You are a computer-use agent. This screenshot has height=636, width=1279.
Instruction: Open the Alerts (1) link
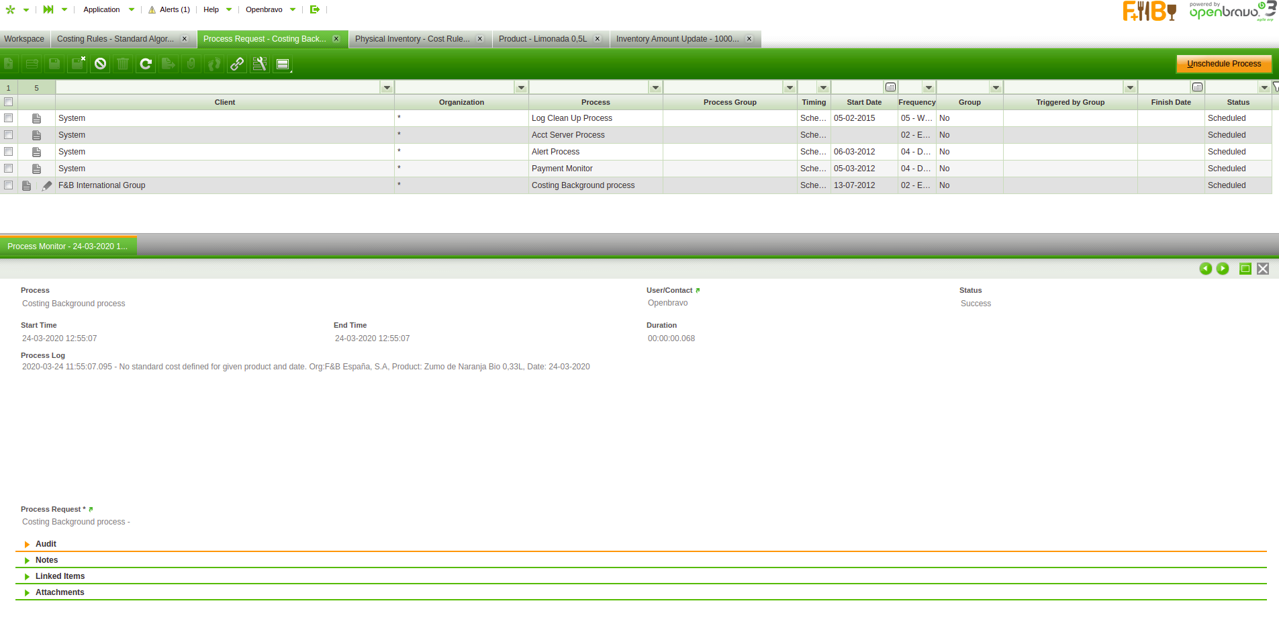click(169, 9)
